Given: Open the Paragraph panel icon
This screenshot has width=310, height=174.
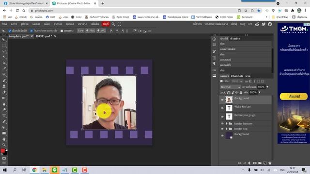Looking at the screenshot, I should [x=214, y=63].
